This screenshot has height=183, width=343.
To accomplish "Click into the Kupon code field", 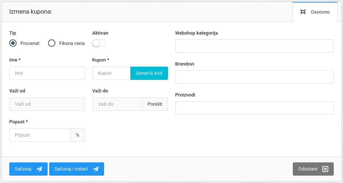I will pyautogui.click(x=111, y=73).
